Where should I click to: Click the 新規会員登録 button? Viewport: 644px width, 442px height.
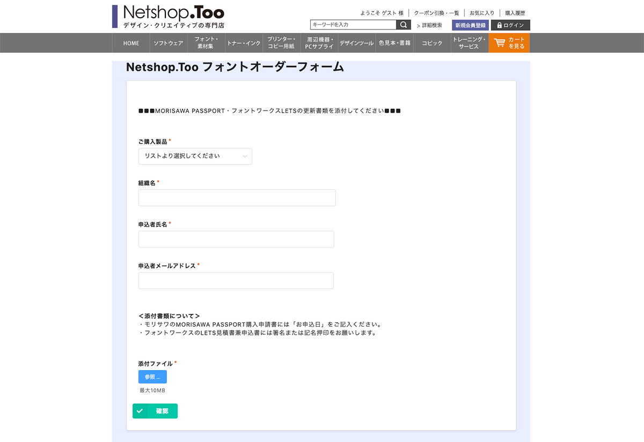[x=470, y=25]
